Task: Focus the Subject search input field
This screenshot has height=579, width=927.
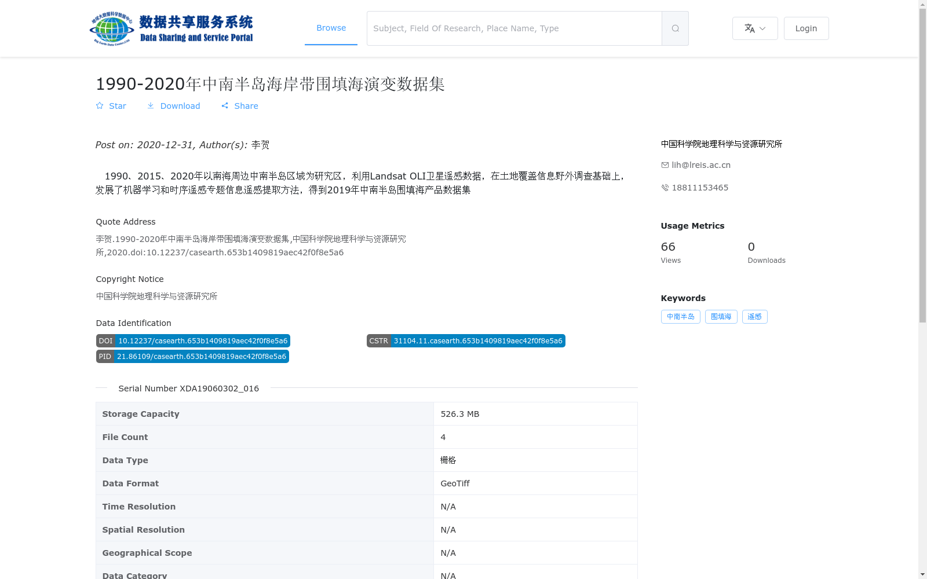Action: tap(514, 28)
